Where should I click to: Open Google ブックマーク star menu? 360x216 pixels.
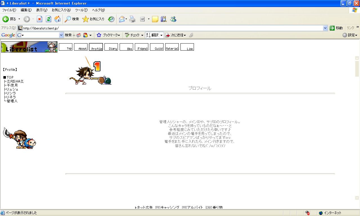coord(108,35)
